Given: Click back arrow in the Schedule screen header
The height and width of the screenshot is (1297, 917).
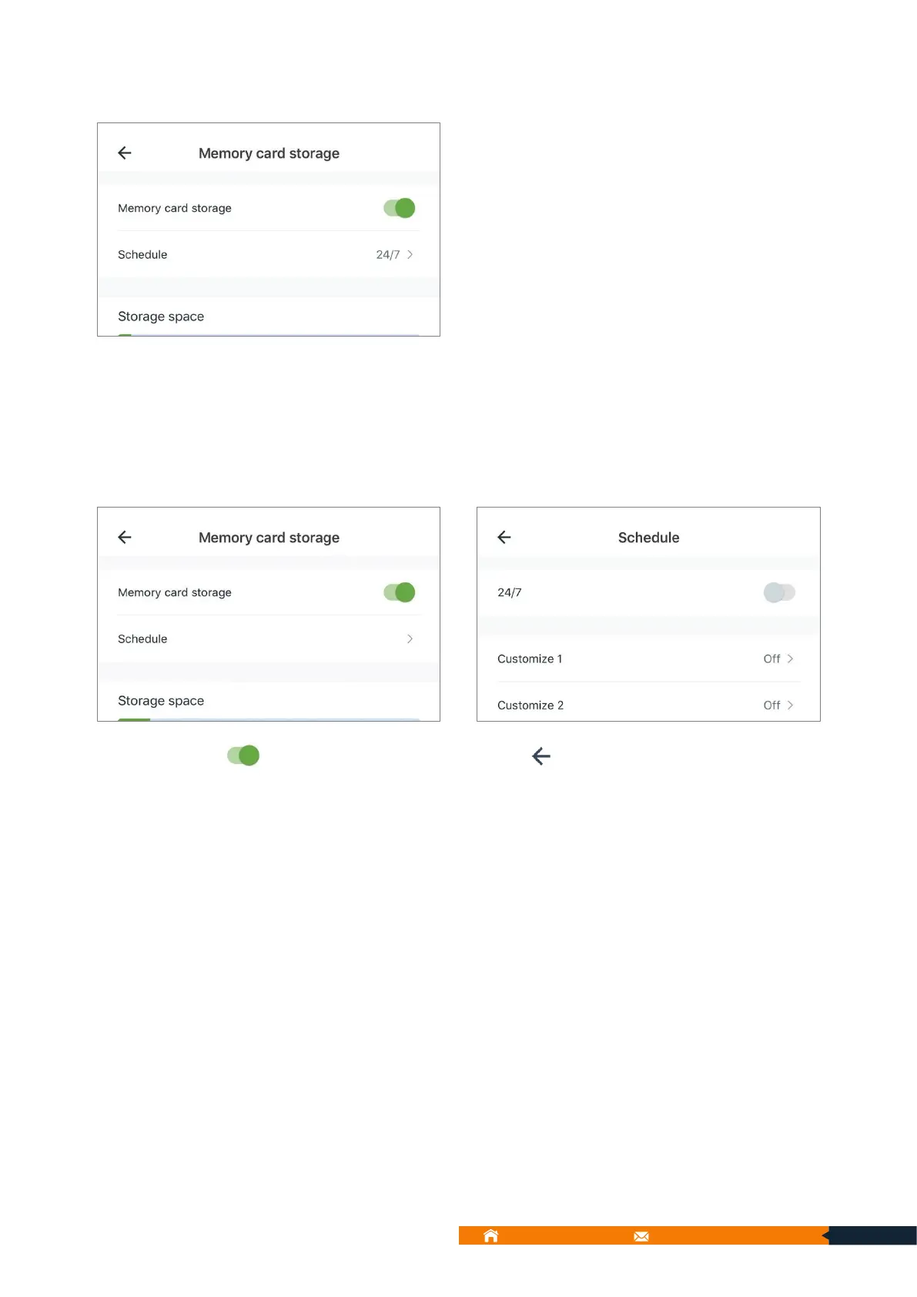Looking at the screenshot, I should 504,538.
